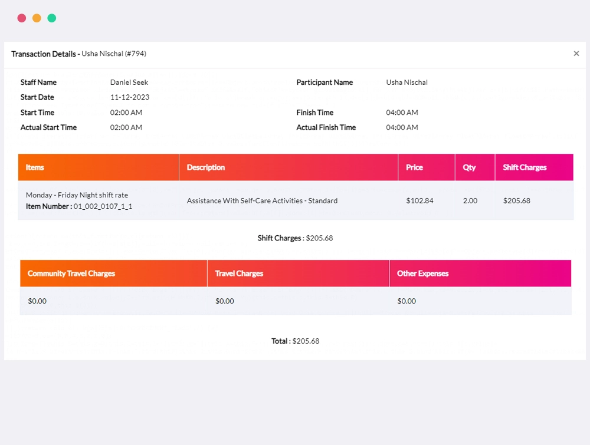
Task: Close the Transaction Details dialog
Action: 576,54
